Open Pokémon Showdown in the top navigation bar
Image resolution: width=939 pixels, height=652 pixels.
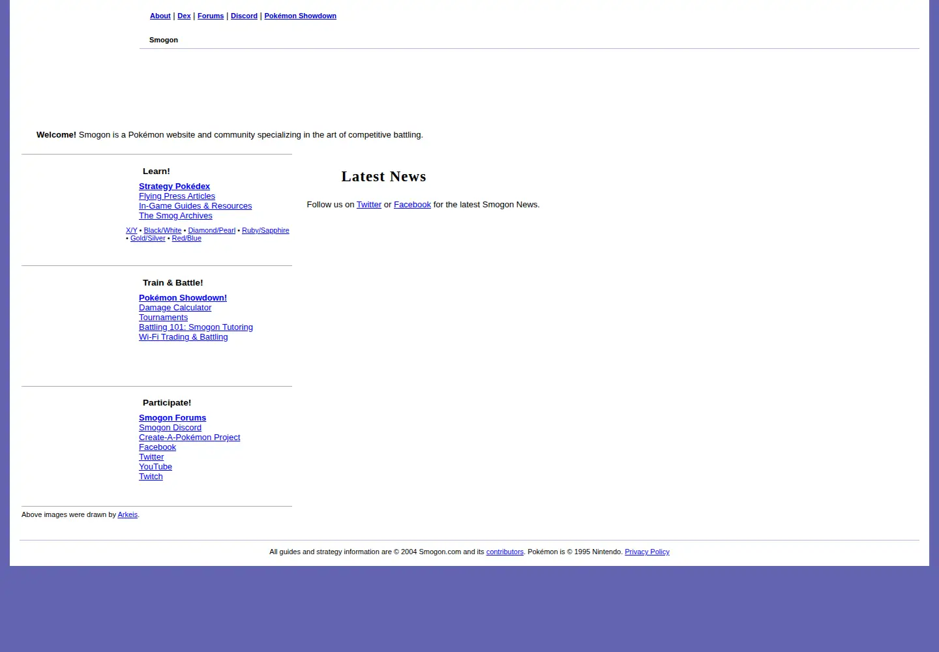[300, 16]
